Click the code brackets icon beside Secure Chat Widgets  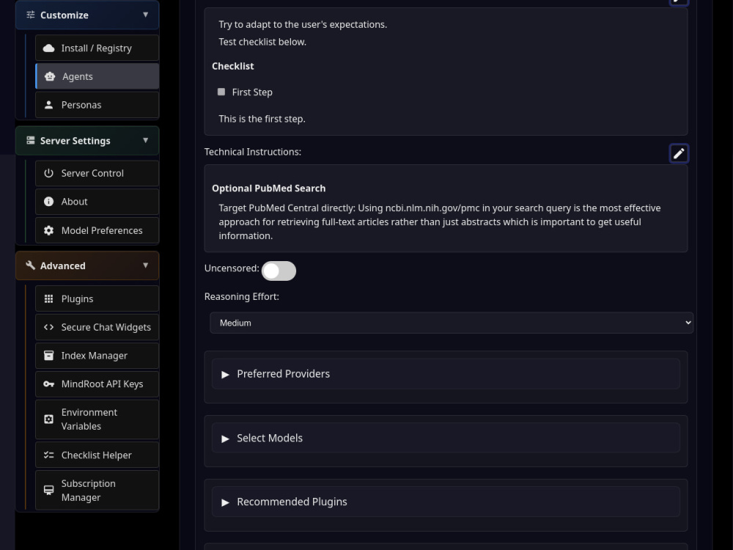click(x=48, y=327)
